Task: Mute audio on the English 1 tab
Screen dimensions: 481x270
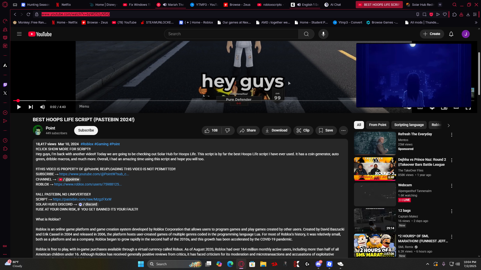Action: 299,5
